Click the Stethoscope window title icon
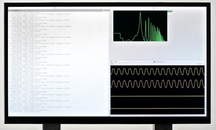 154,62
